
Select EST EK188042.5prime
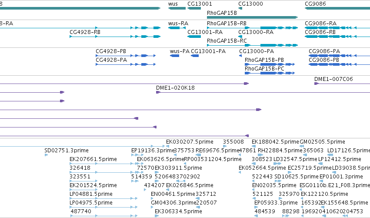(275, 142)
